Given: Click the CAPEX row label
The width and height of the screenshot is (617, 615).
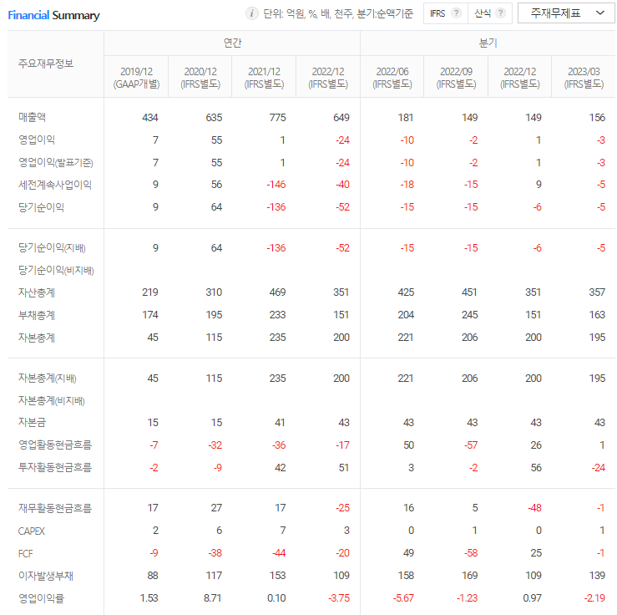Looking at the screenshot, I should point(32,531).
